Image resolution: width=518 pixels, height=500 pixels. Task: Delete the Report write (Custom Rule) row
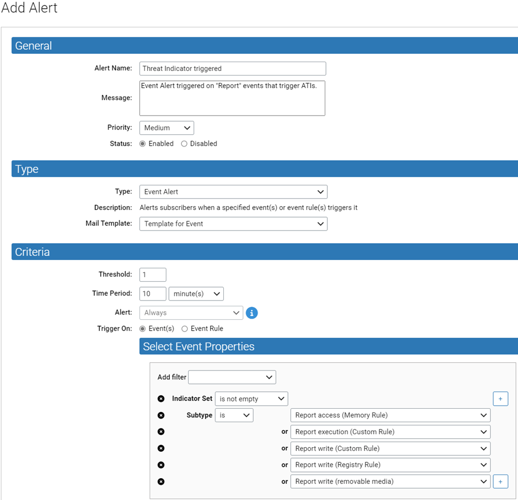tap(161, 448)
